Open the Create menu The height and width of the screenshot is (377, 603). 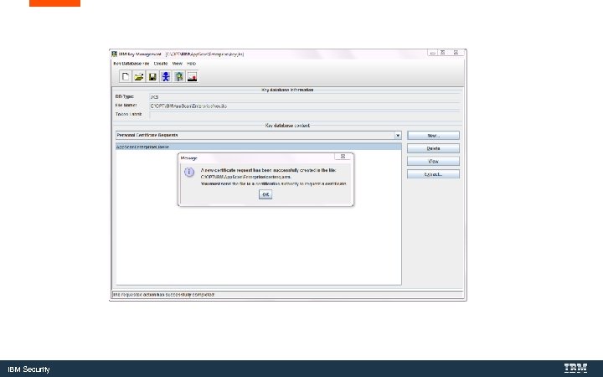(x=161, y=64)
